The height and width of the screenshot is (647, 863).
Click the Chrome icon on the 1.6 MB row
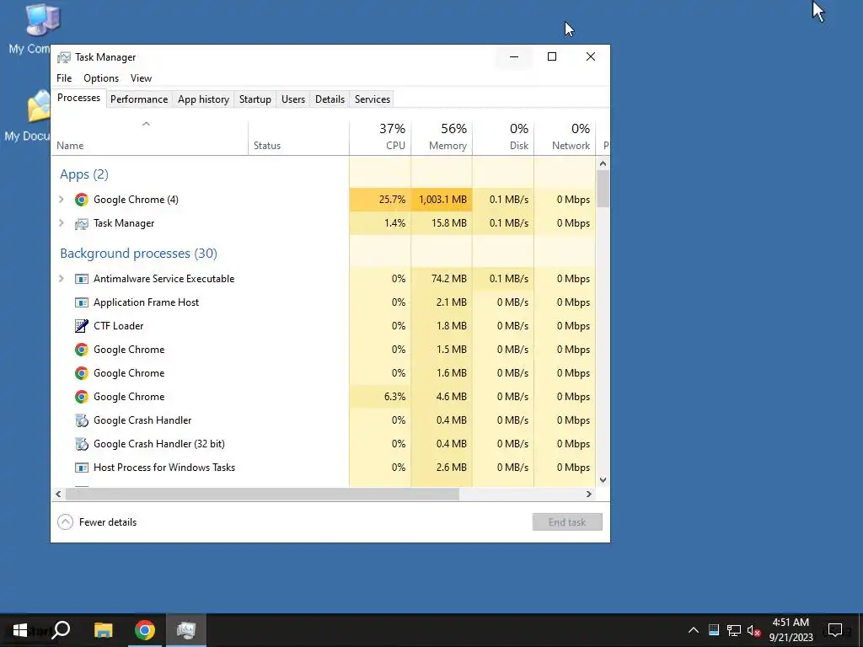[82, 373]
